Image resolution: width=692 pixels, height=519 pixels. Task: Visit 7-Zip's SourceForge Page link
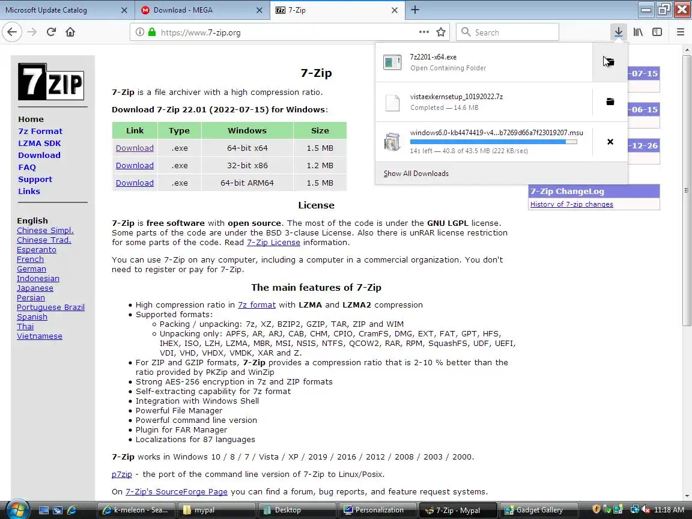pos(177,491)
